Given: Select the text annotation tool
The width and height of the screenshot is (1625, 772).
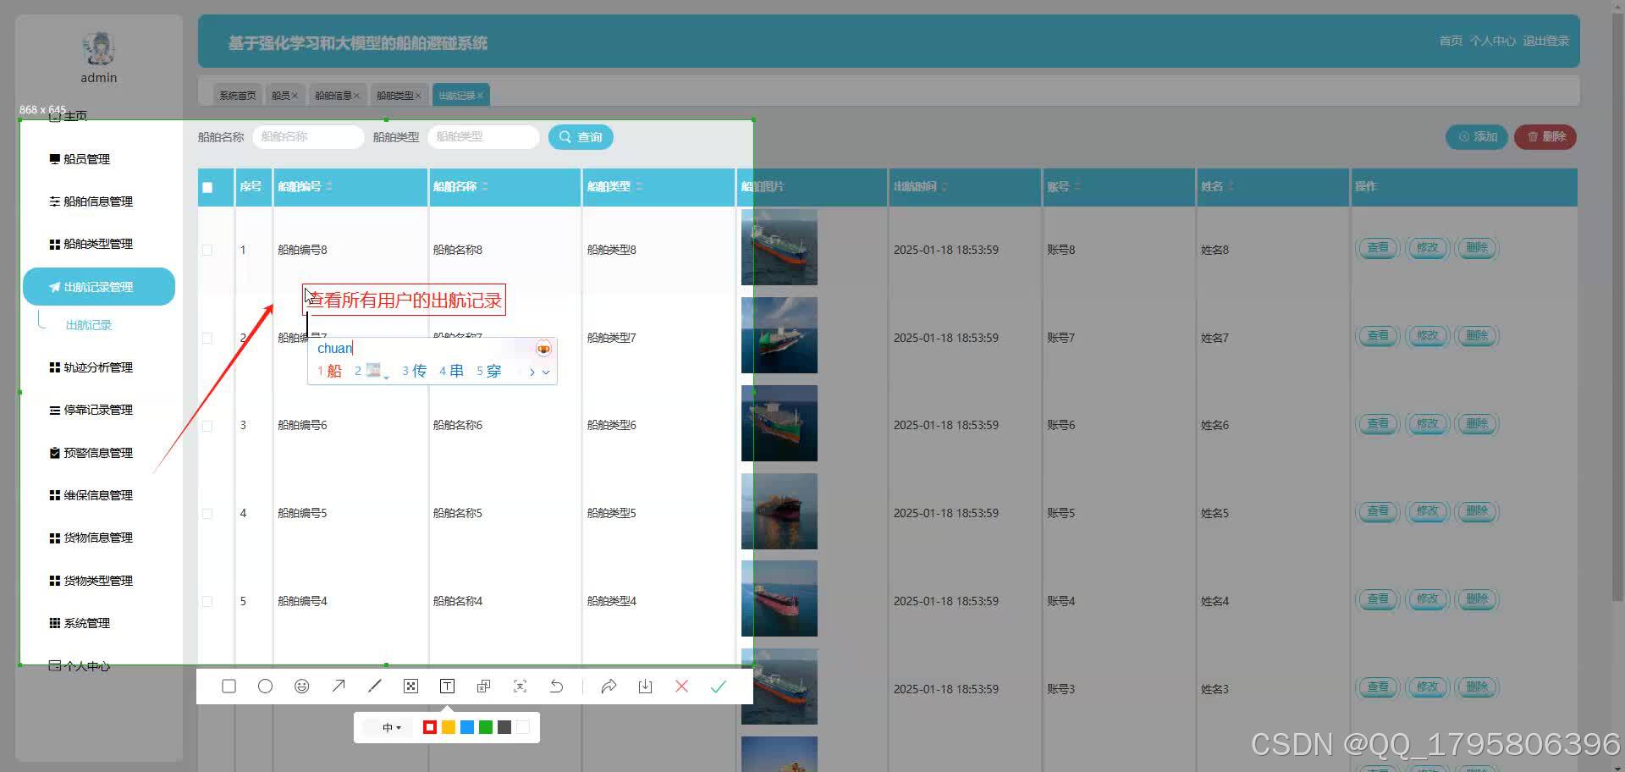Looking at the screenshot, I should coord(447,687).
